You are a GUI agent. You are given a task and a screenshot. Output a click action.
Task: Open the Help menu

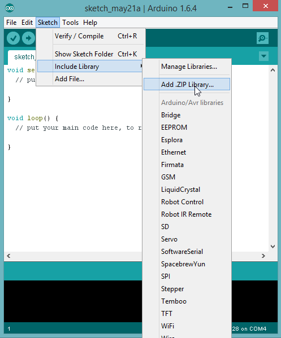(90, 23)
